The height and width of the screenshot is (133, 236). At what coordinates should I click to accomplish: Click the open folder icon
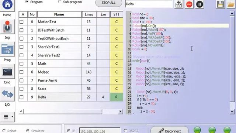[231, 4]
